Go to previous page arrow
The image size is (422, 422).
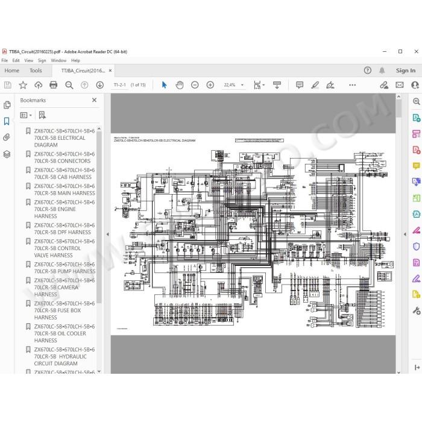[84, 85]
